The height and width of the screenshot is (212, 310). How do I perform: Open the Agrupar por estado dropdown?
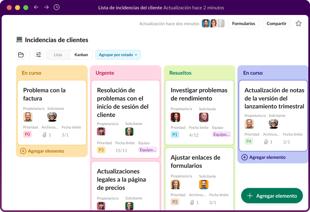coord(118,55)
